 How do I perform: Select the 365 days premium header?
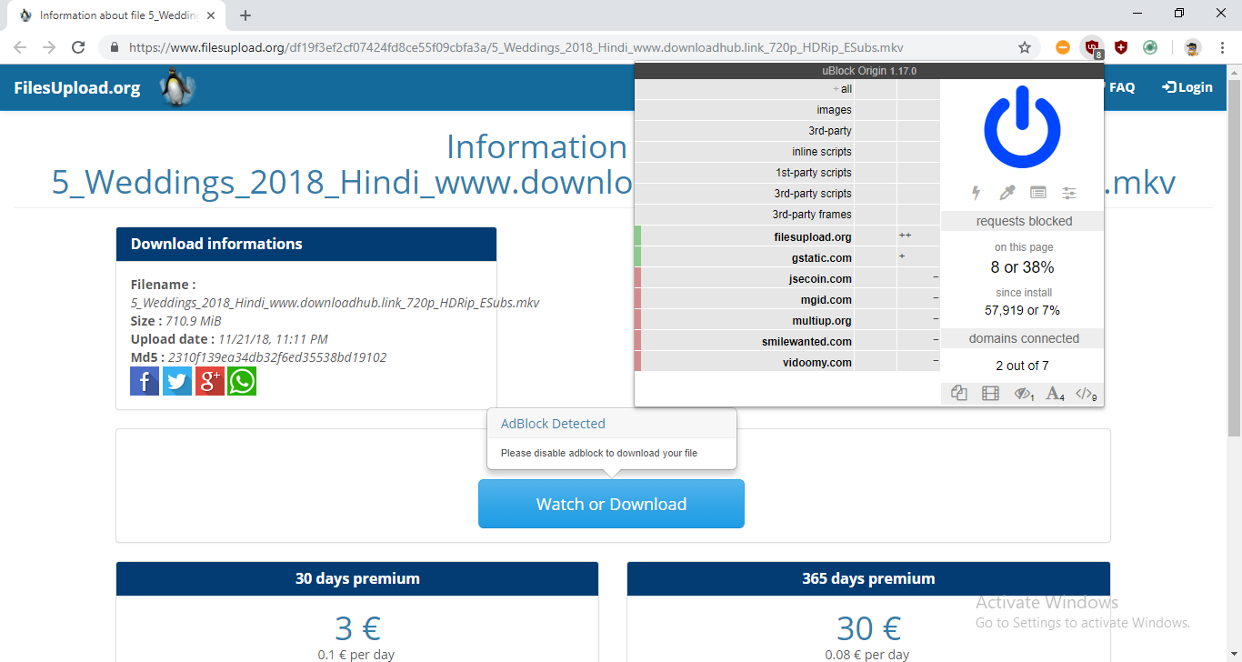pos(868,578)
